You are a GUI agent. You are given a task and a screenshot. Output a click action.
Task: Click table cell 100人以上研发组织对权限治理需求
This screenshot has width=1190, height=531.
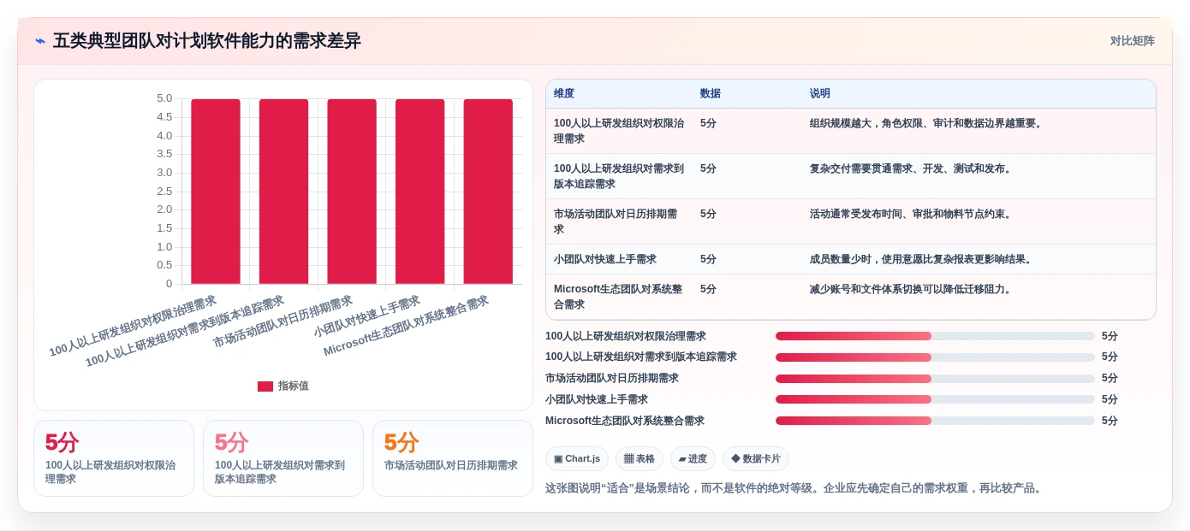point(619,131)
